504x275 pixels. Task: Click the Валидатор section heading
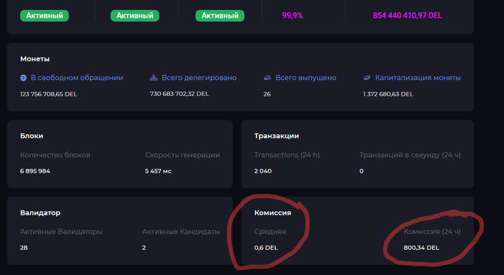pyautogui.click(x=40, y=212)
